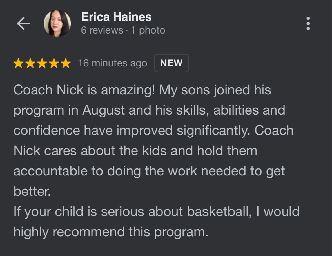
Task: Click the word "basketball" in the review
Action: coord(219,212)
